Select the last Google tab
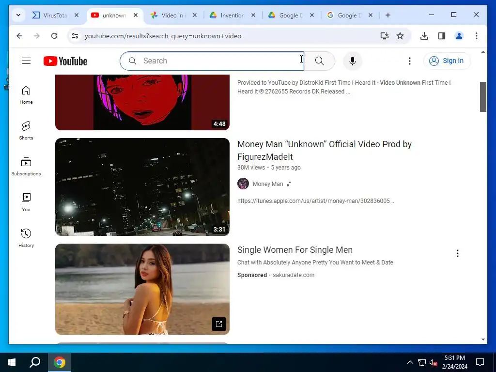Viewport: 496px width, 372px height. [x=349, y=15]
